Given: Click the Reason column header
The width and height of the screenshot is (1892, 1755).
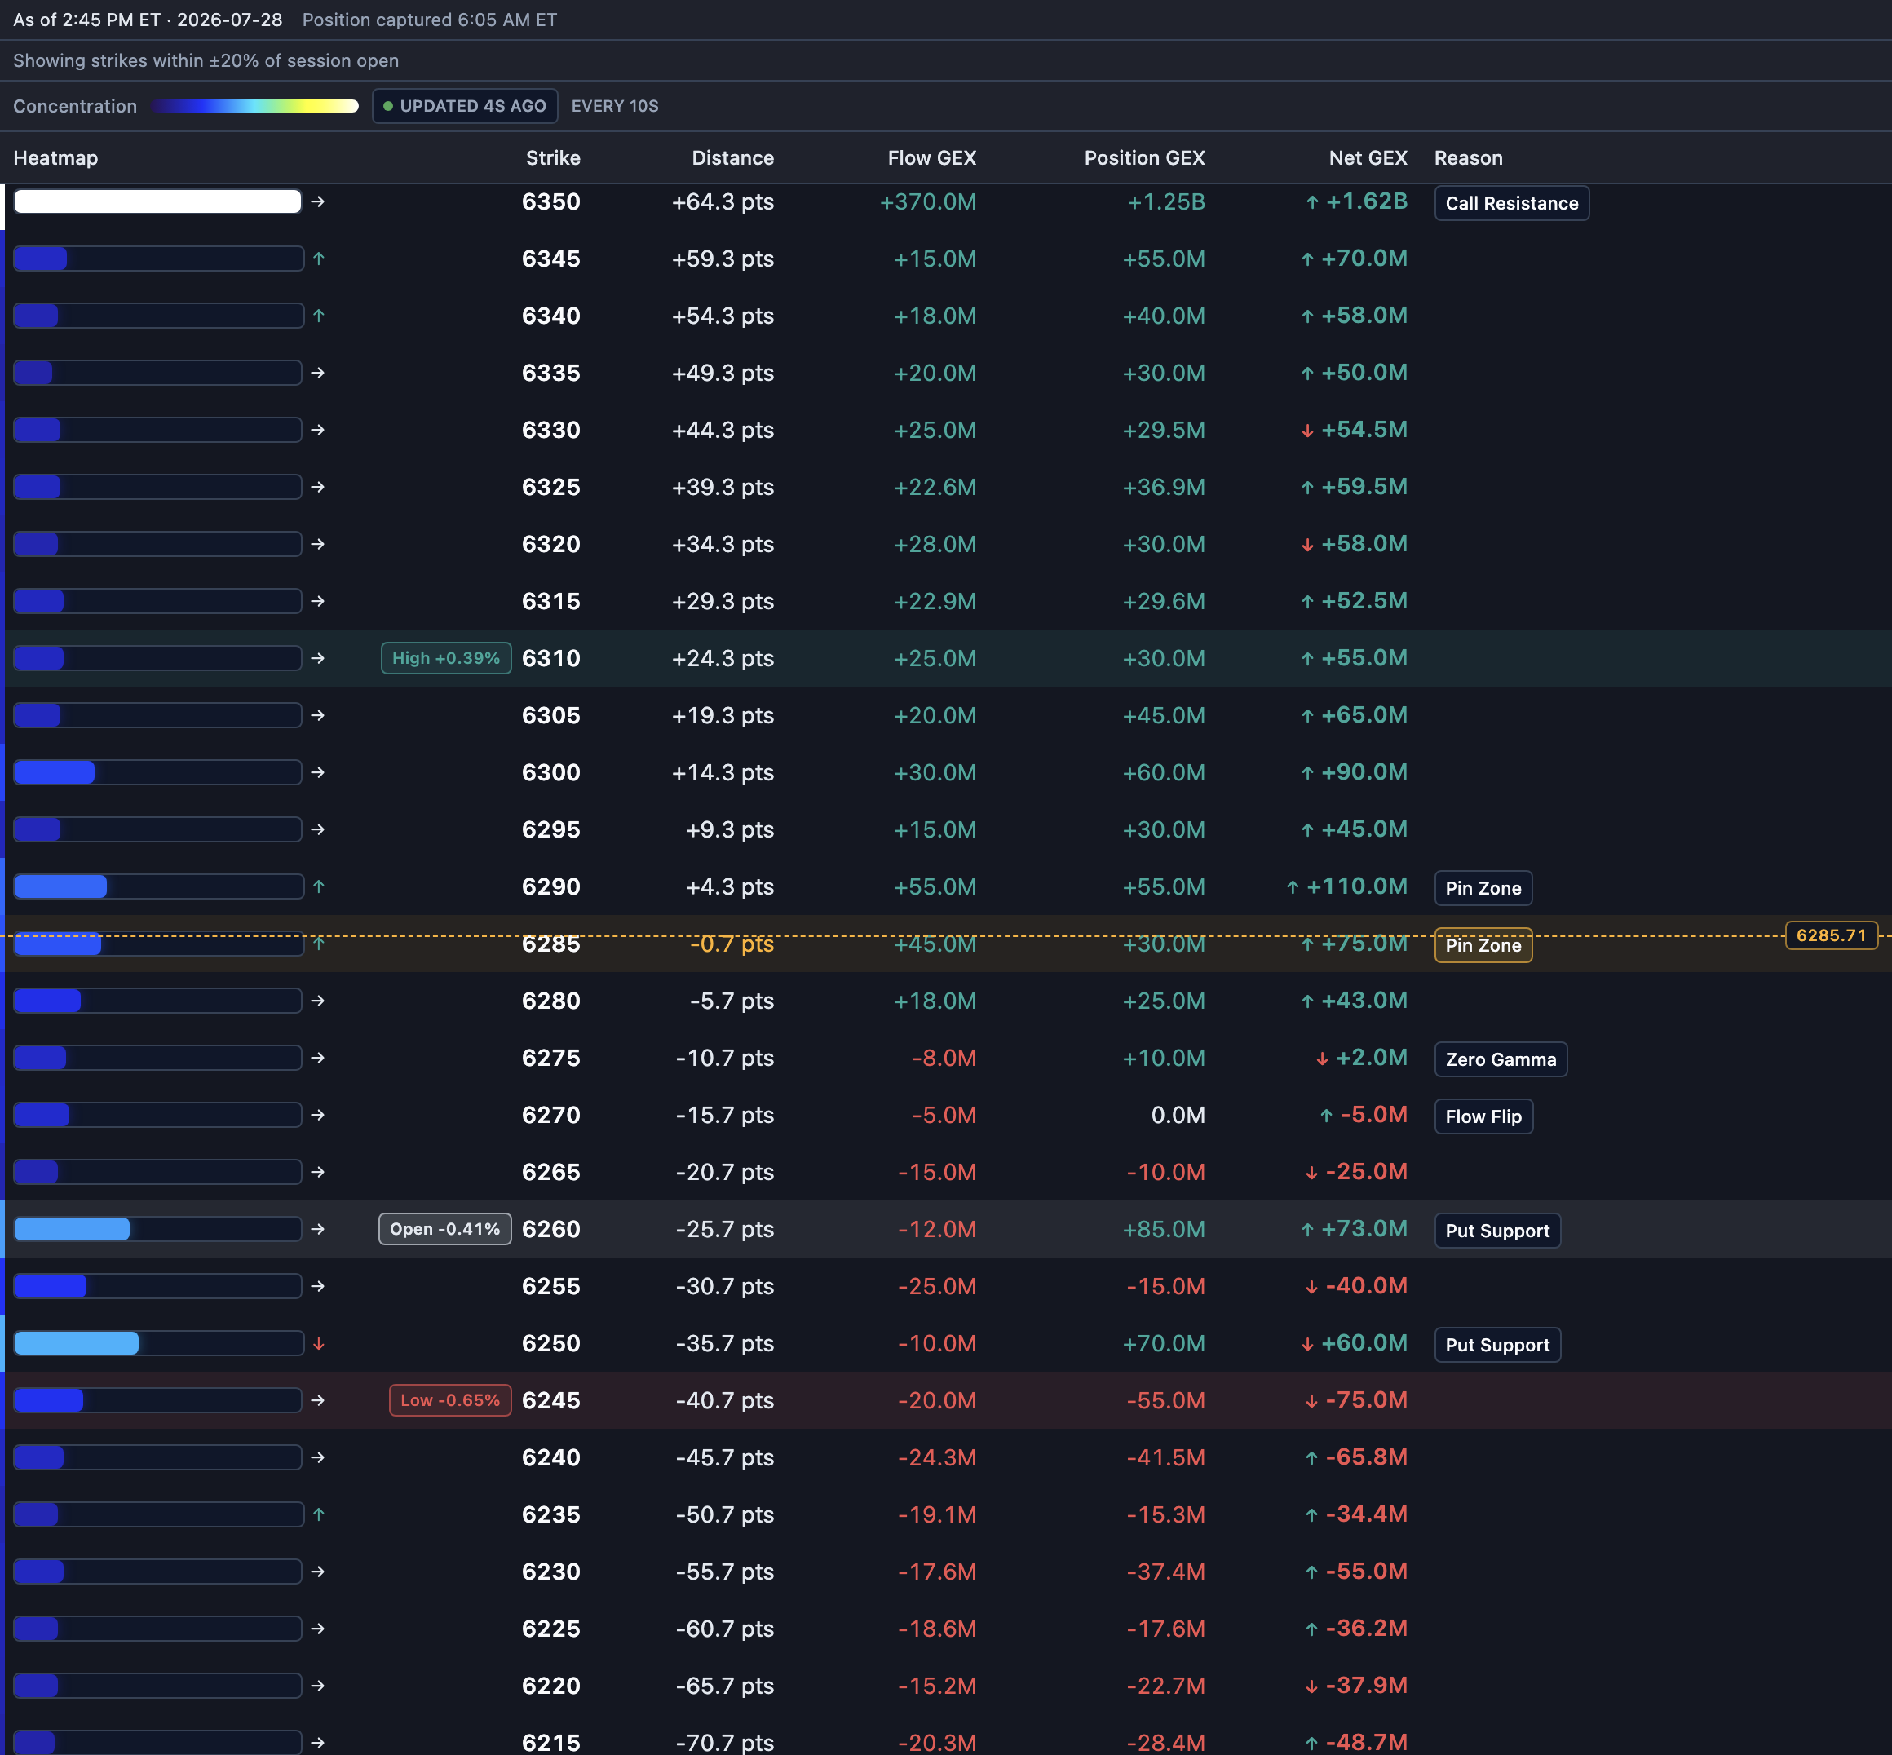Looking at the screenshot, I should [1469, 157].
